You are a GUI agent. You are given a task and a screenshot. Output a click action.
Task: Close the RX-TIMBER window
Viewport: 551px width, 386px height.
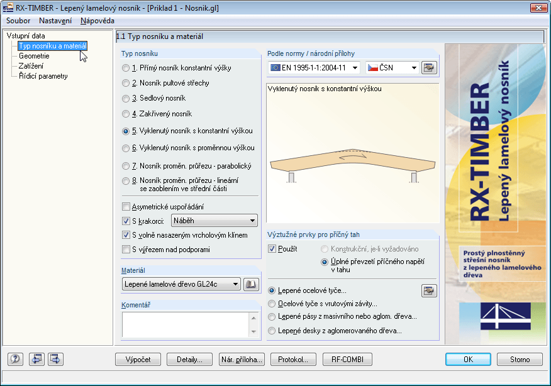click(x=538, y=8)
